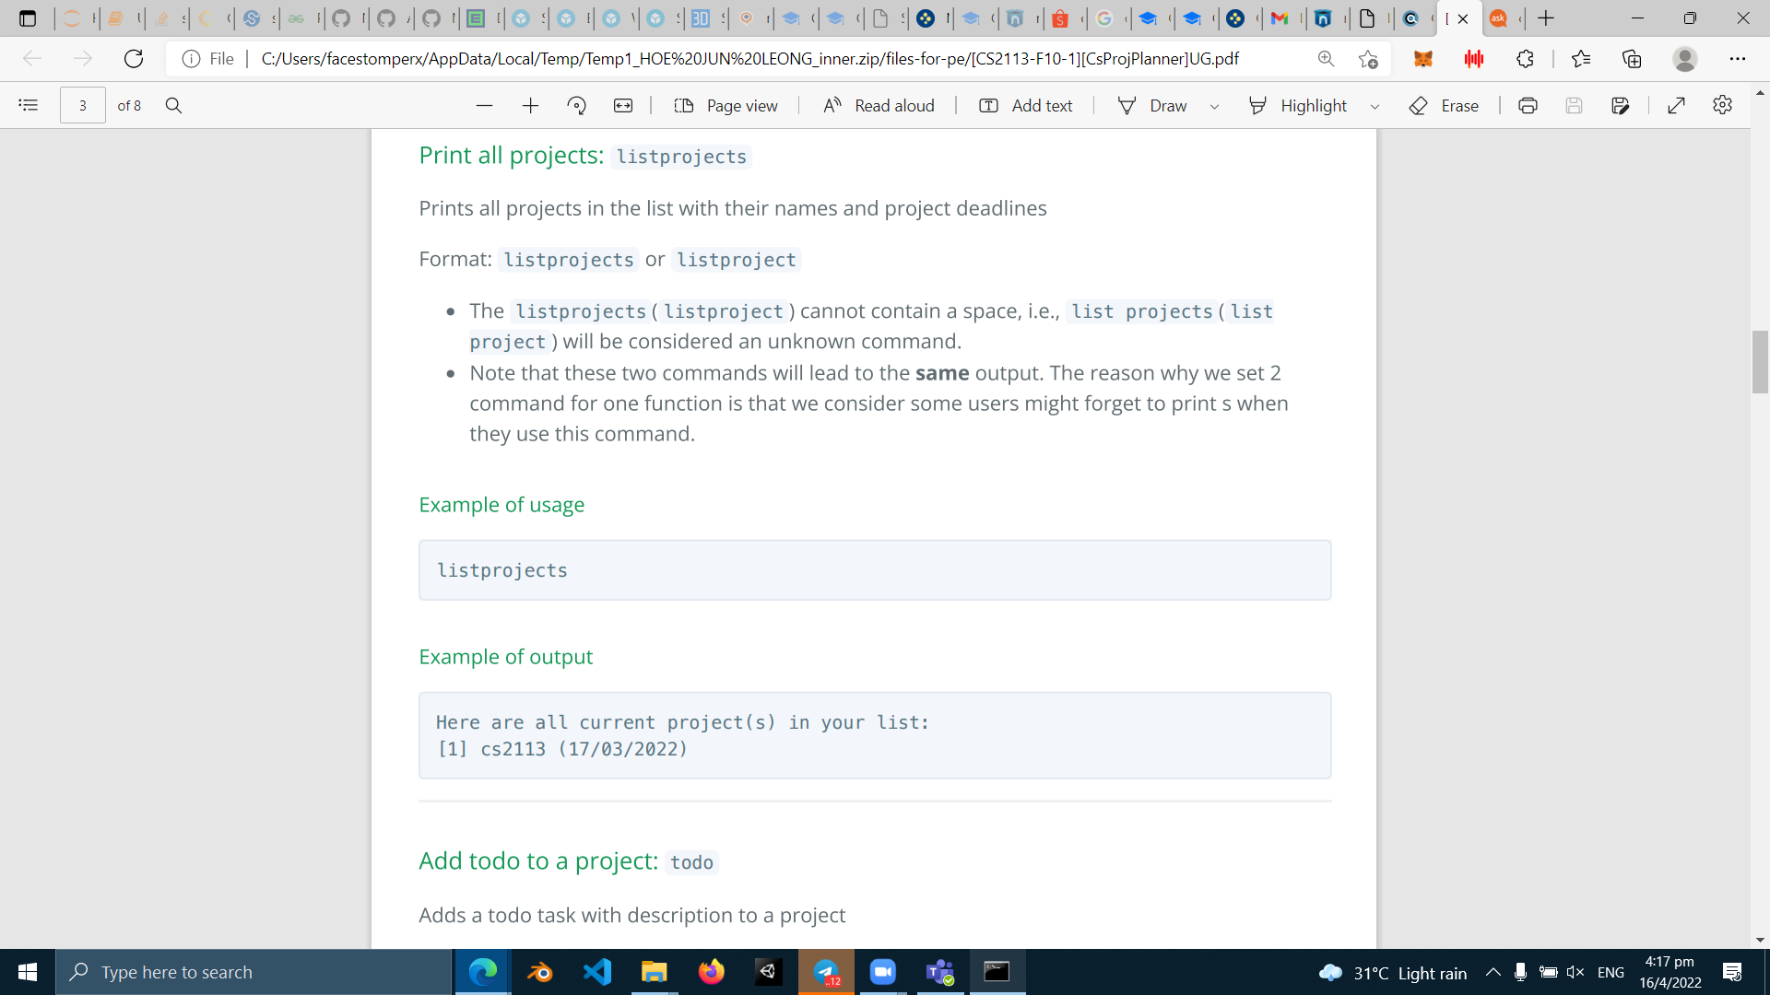Select the Add text tool
This screenshot has width=1770, height=995.
[1026, 105]
